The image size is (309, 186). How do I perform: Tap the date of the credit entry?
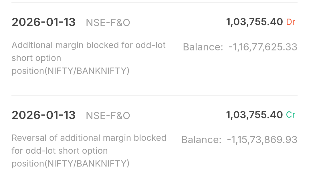click(x=43, y=115)
